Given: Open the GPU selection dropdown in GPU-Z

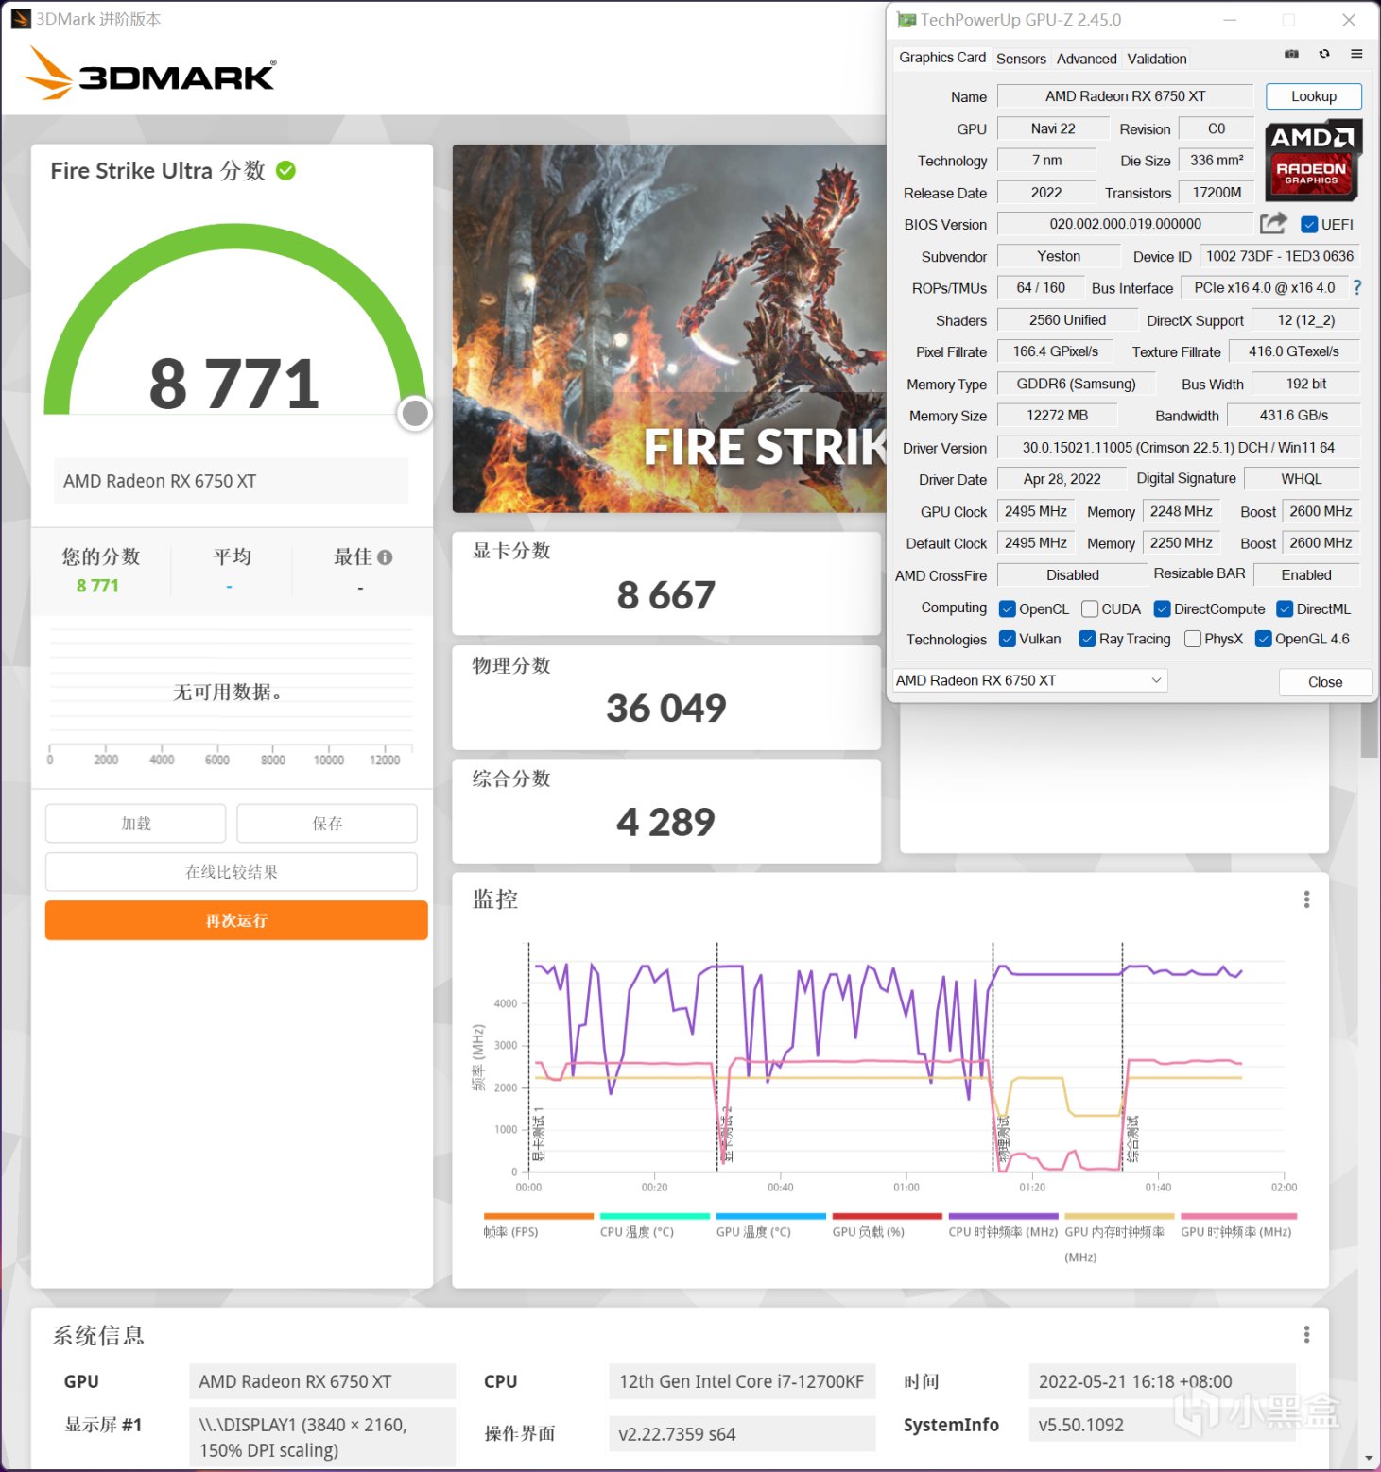Looking at the screenshot, I should [1030, 680].
